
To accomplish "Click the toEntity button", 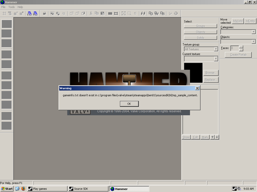I will coord(250,21).
